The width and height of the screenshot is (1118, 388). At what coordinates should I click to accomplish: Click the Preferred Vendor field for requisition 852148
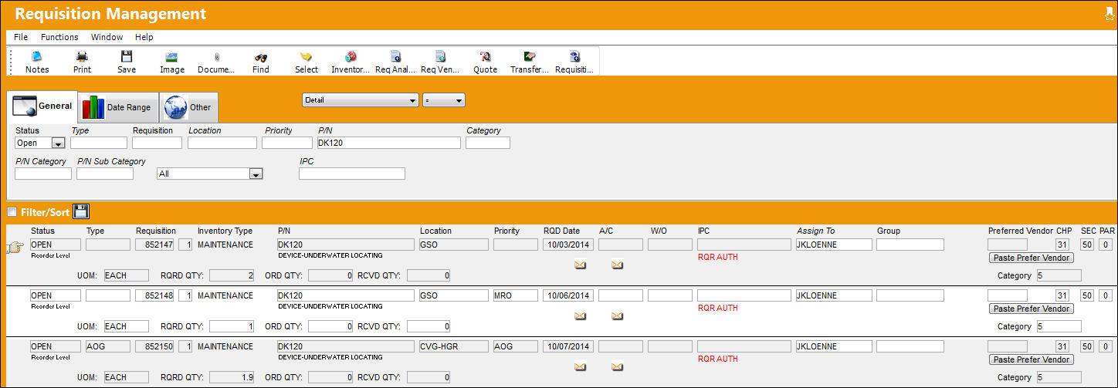pyautogui.click(x=1008, y=295)
